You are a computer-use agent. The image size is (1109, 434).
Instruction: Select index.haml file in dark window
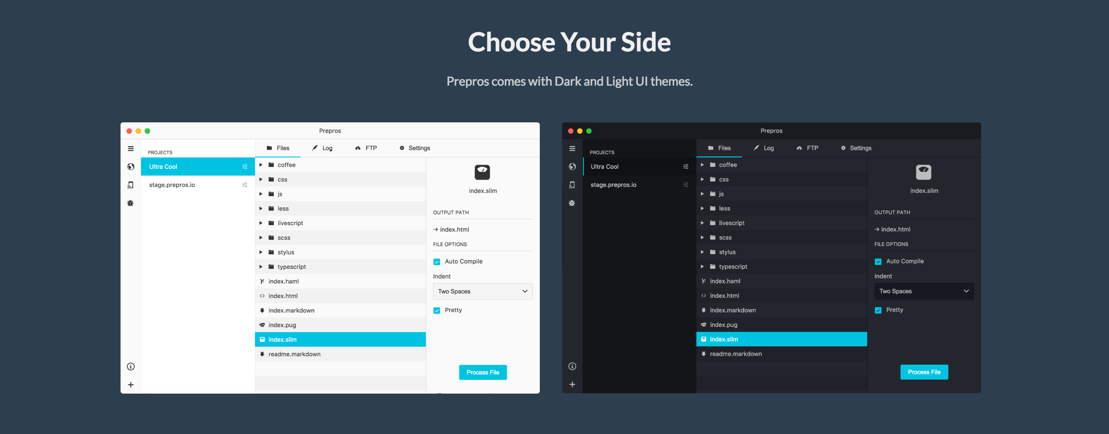(x=781, y=281)
